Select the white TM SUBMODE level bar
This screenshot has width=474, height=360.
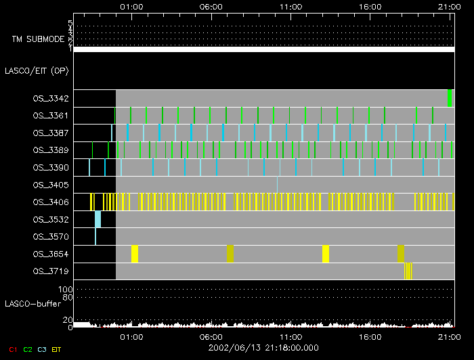click(263, 49)
